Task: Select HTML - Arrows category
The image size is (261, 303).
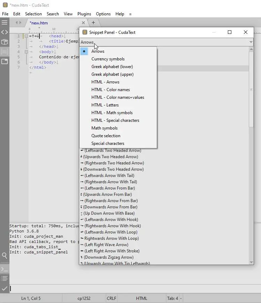Action: [x=118, y=82]
